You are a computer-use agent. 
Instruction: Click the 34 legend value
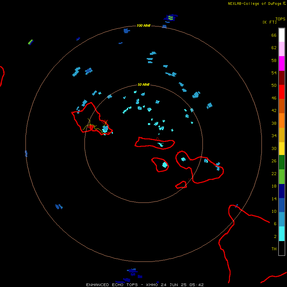[274, 136]
